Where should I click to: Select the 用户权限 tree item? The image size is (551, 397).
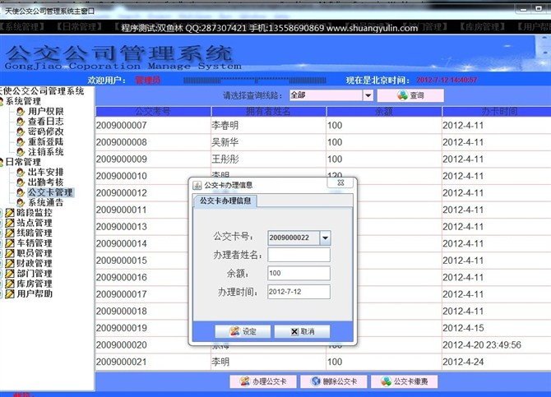pyautogui.click(x=46, y=112)
